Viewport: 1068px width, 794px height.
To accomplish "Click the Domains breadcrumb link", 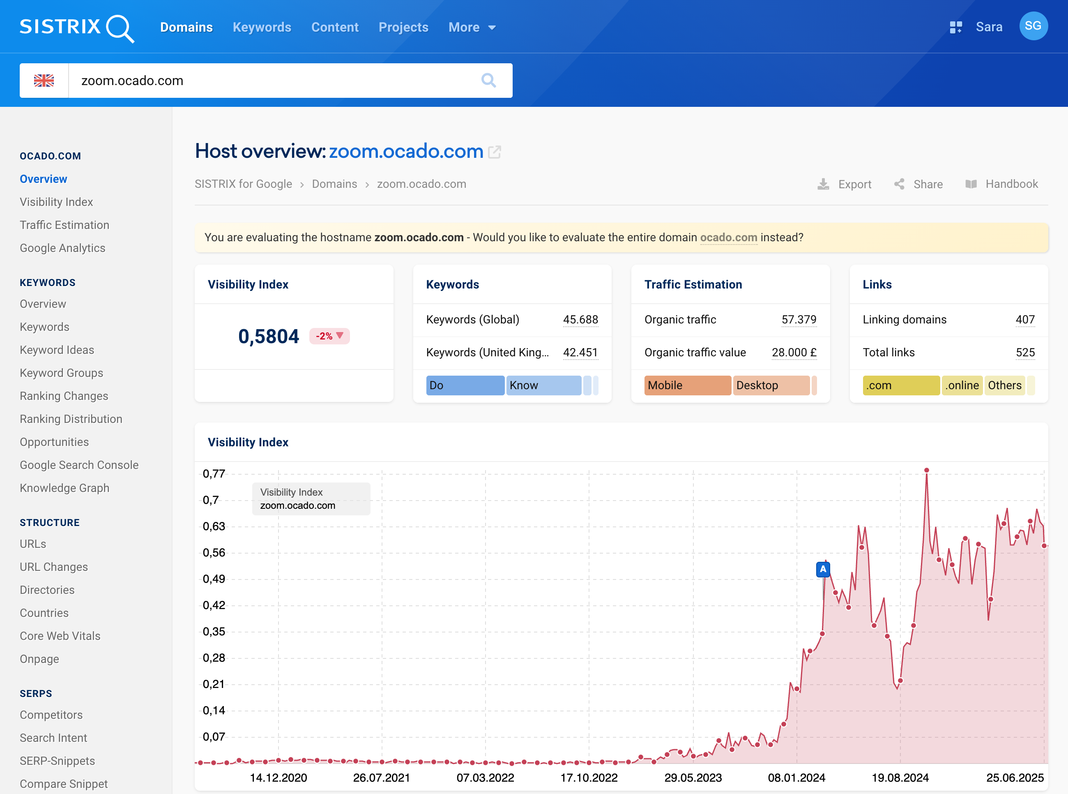I will (334, 184).
